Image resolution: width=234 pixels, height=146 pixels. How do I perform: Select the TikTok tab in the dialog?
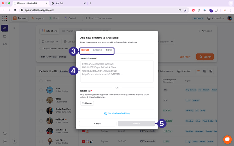109,50
